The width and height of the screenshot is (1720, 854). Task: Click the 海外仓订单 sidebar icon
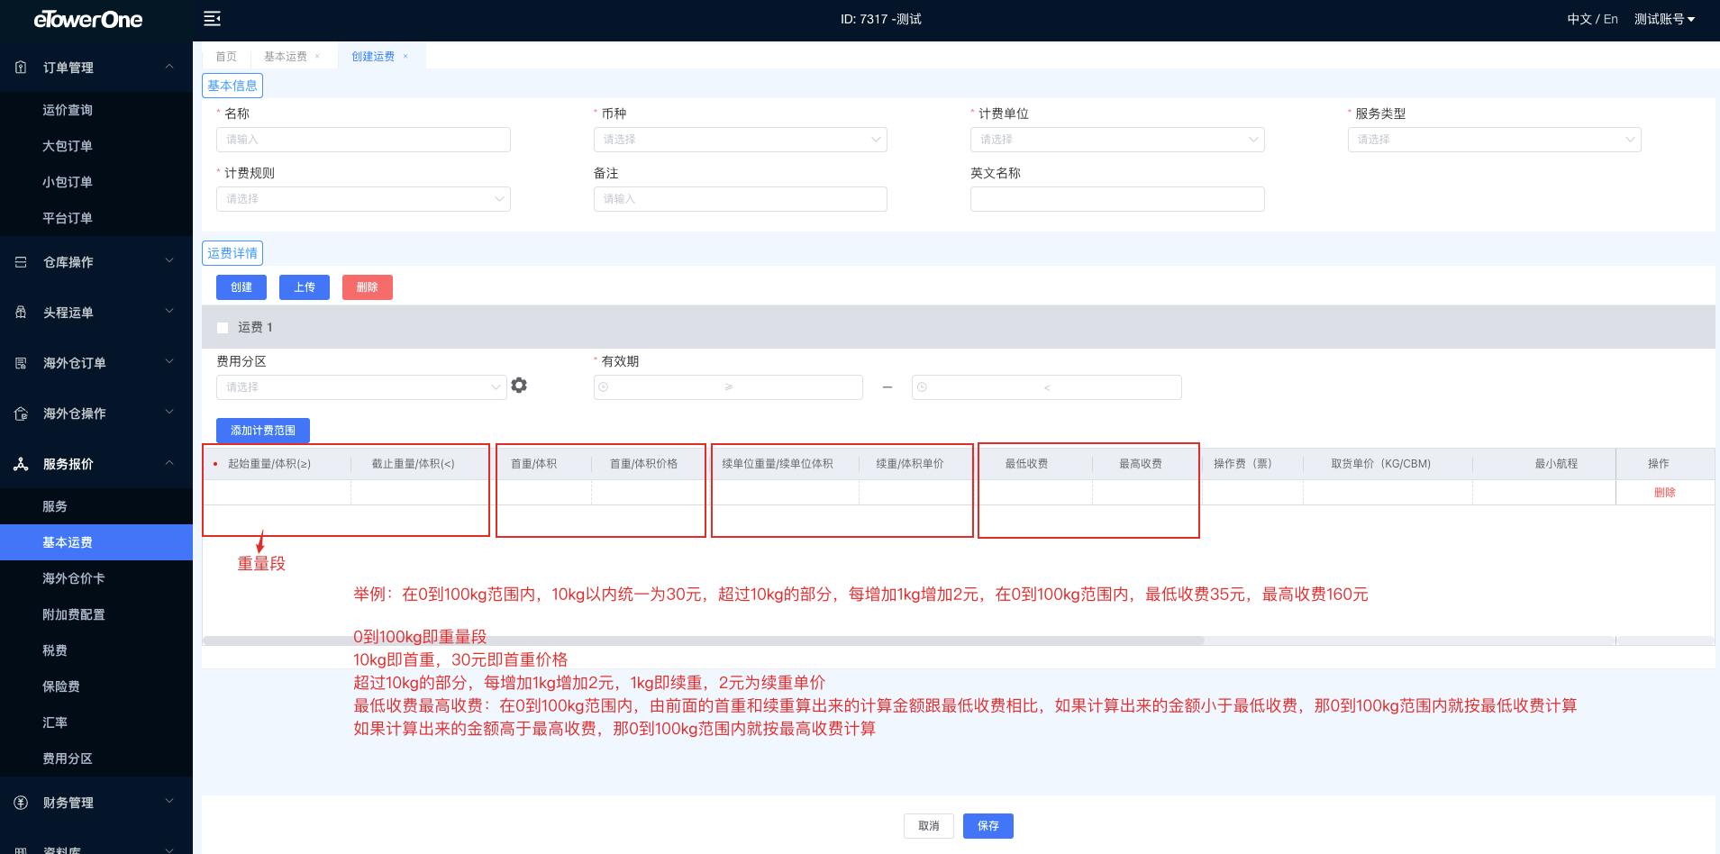click(x=21, y=363)
